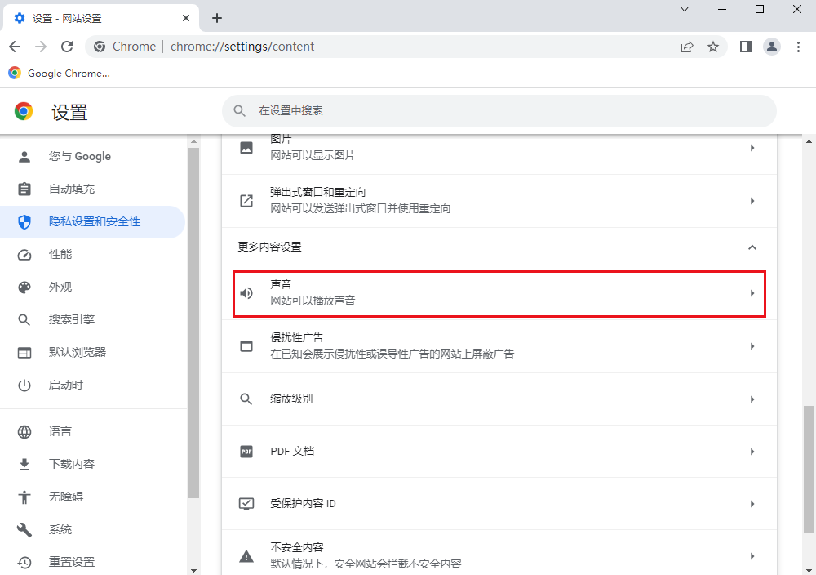816x575 pixels.
Task: Open 外观 settings section
Action: (x=93, y=287)
